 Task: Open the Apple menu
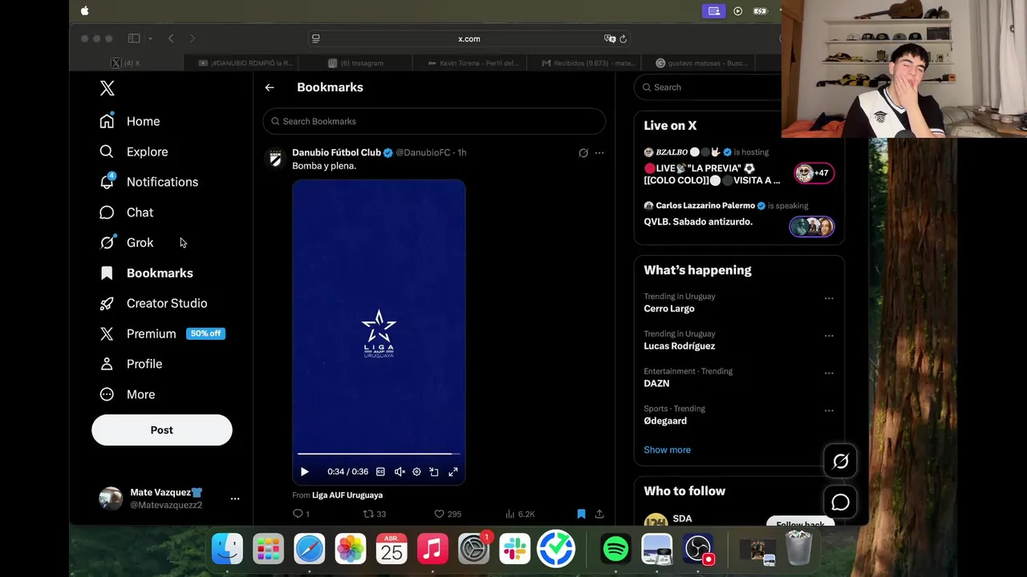(x=85, y=11)
